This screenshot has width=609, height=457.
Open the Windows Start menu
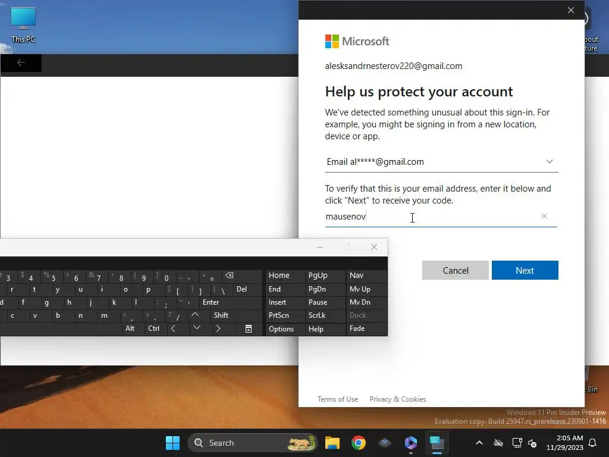[x=172, y=443]
